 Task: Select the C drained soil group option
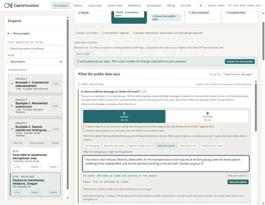pyautogui.click(x=124, y=117)
